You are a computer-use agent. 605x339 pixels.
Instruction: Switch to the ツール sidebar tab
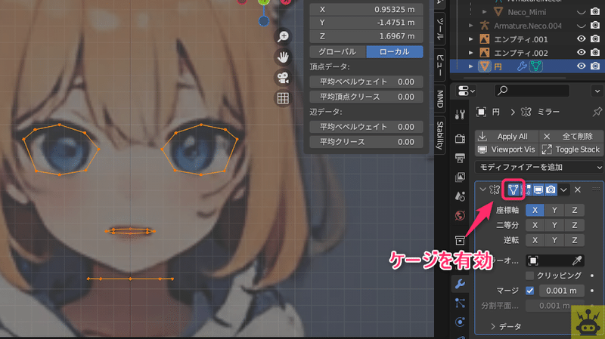pos(440,29)
